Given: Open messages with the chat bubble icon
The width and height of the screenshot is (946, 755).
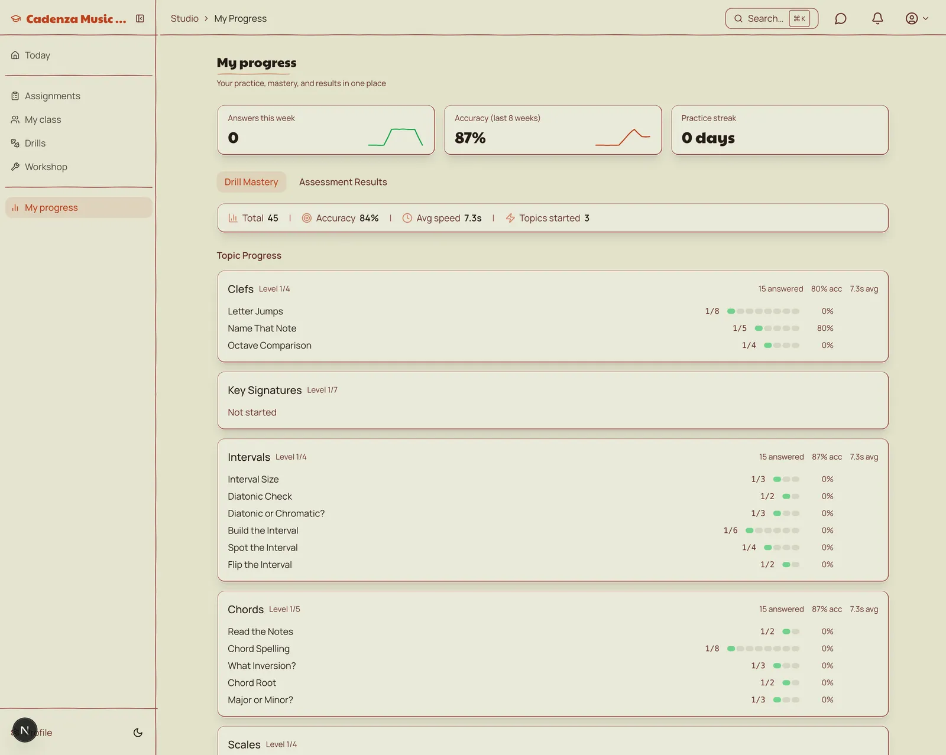Looking at the screenshot, I should (840, 18).
